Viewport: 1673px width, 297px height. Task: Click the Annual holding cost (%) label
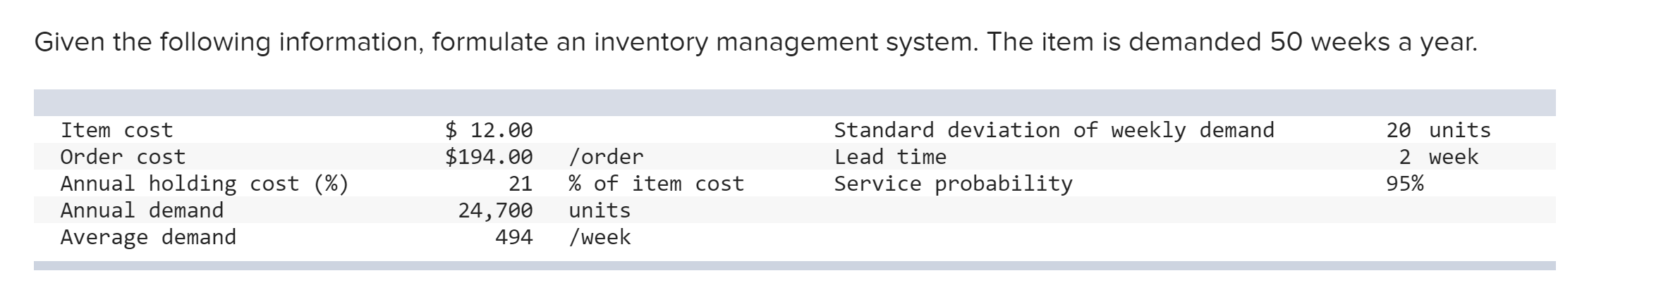[205, 184]
